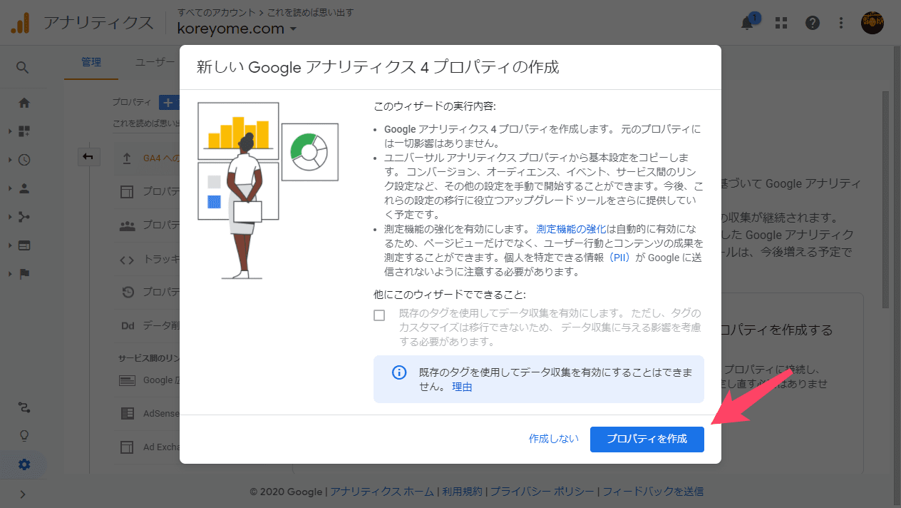This screenshot has width=901, height=508.
Task: Open the 理由 link in the notice
Action: pos(462,387)
